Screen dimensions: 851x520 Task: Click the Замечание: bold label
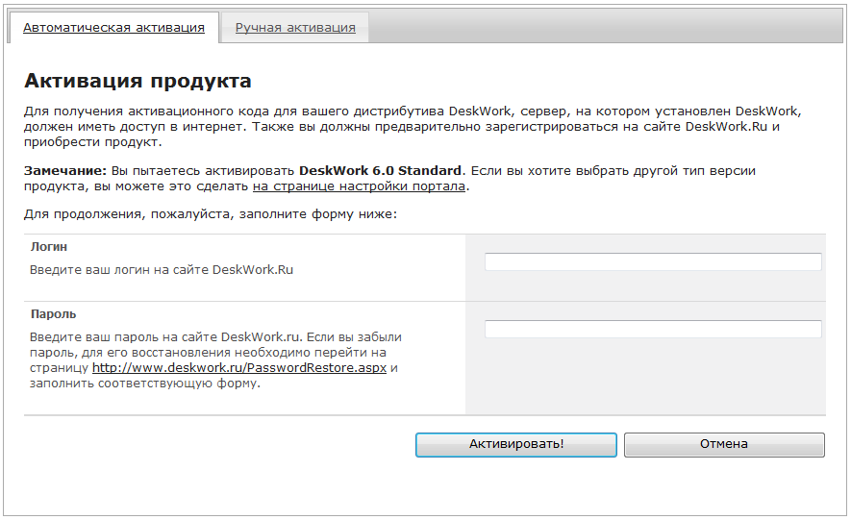tap(65, 171)
